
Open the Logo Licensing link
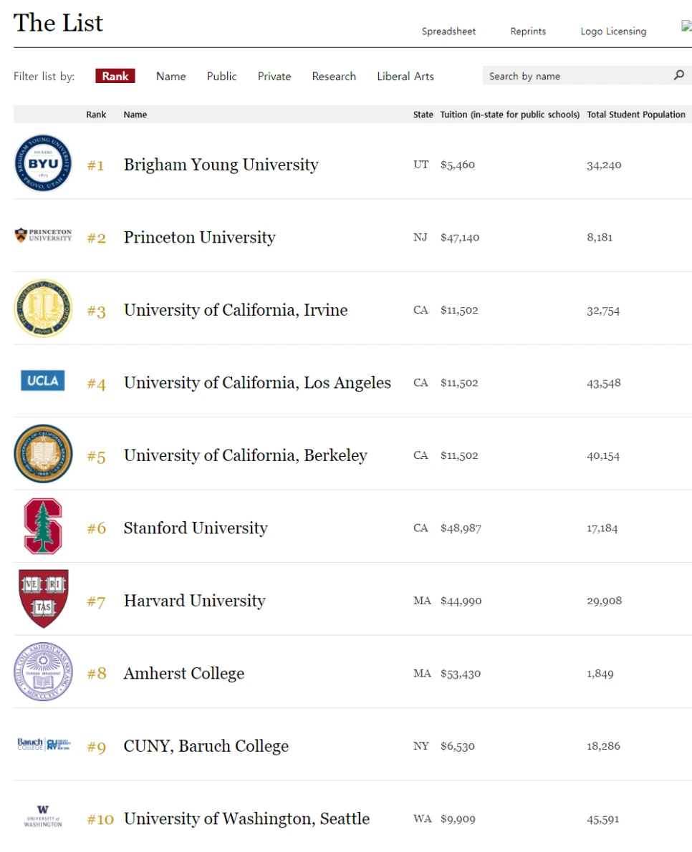pyautogui.click(x=613, y=31)
